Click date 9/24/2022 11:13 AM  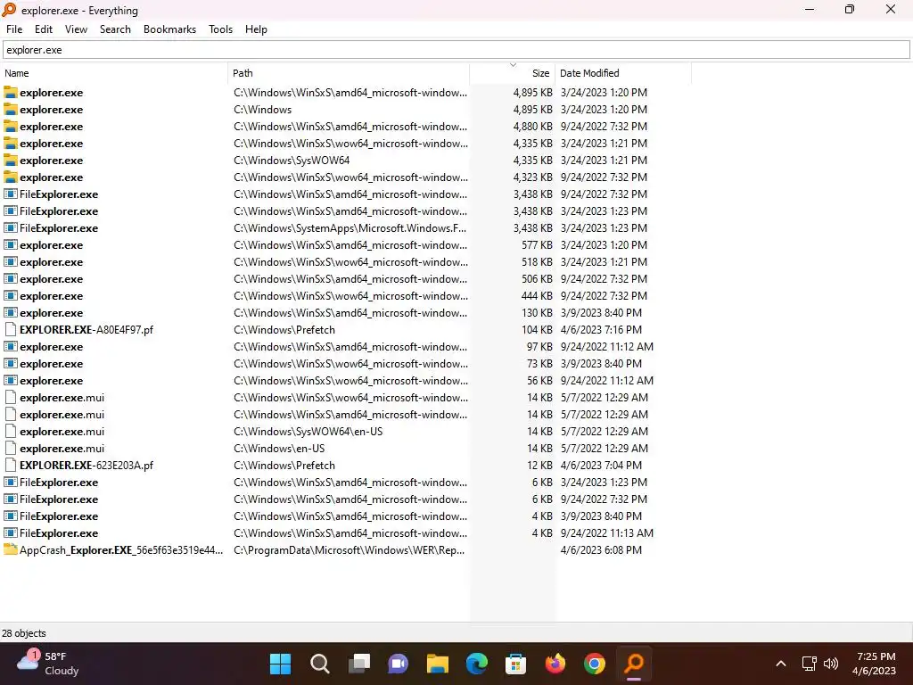click(606, 533)
